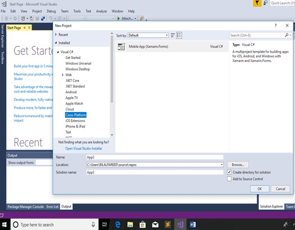Expand the Web tree node
Screen dimensions: 295x230
(x=62, y=75)
